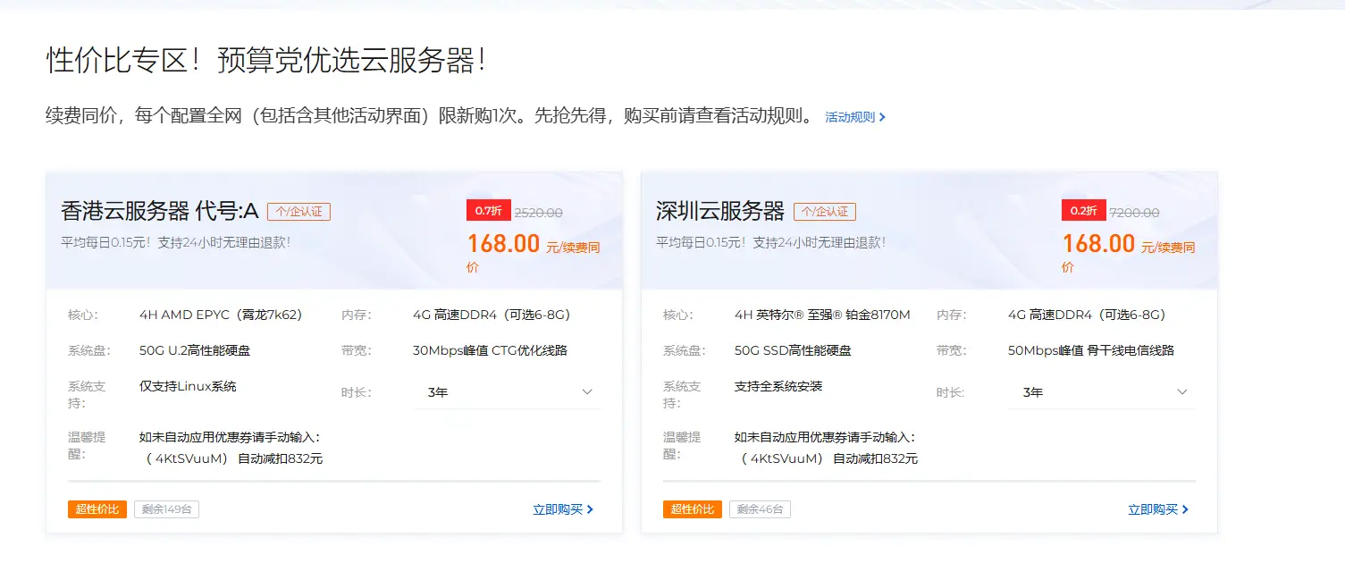Click 个/企认证 badge on 深圳云服务器
This screenshot has height=563, width=1345.
pos(825,212)
